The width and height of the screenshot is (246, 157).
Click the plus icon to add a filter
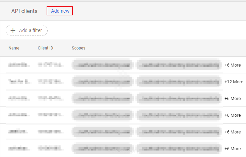point(13,30)
